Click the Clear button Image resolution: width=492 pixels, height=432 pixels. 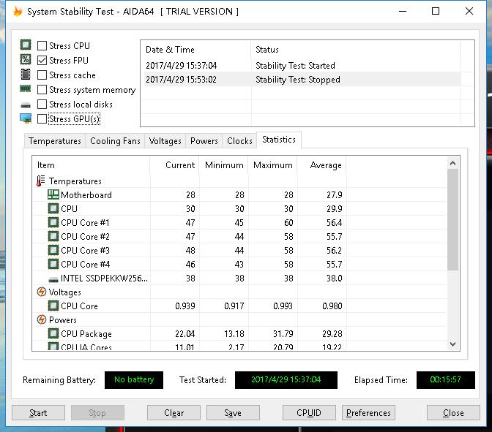pos(174,413)
